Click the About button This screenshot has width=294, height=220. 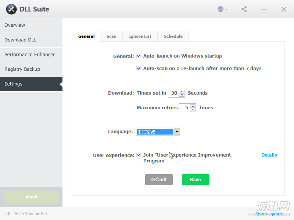point(31,197)
